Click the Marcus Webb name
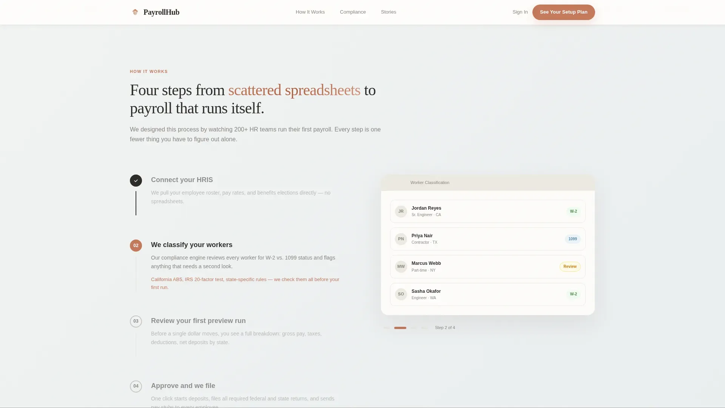The image size is (725, 408). click(426, 263)
